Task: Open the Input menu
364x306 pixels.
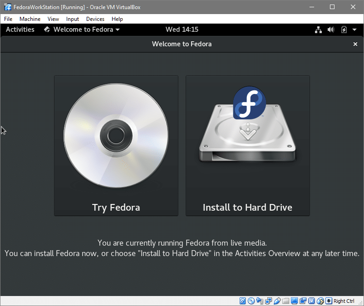Action: (x=72, y=19)
